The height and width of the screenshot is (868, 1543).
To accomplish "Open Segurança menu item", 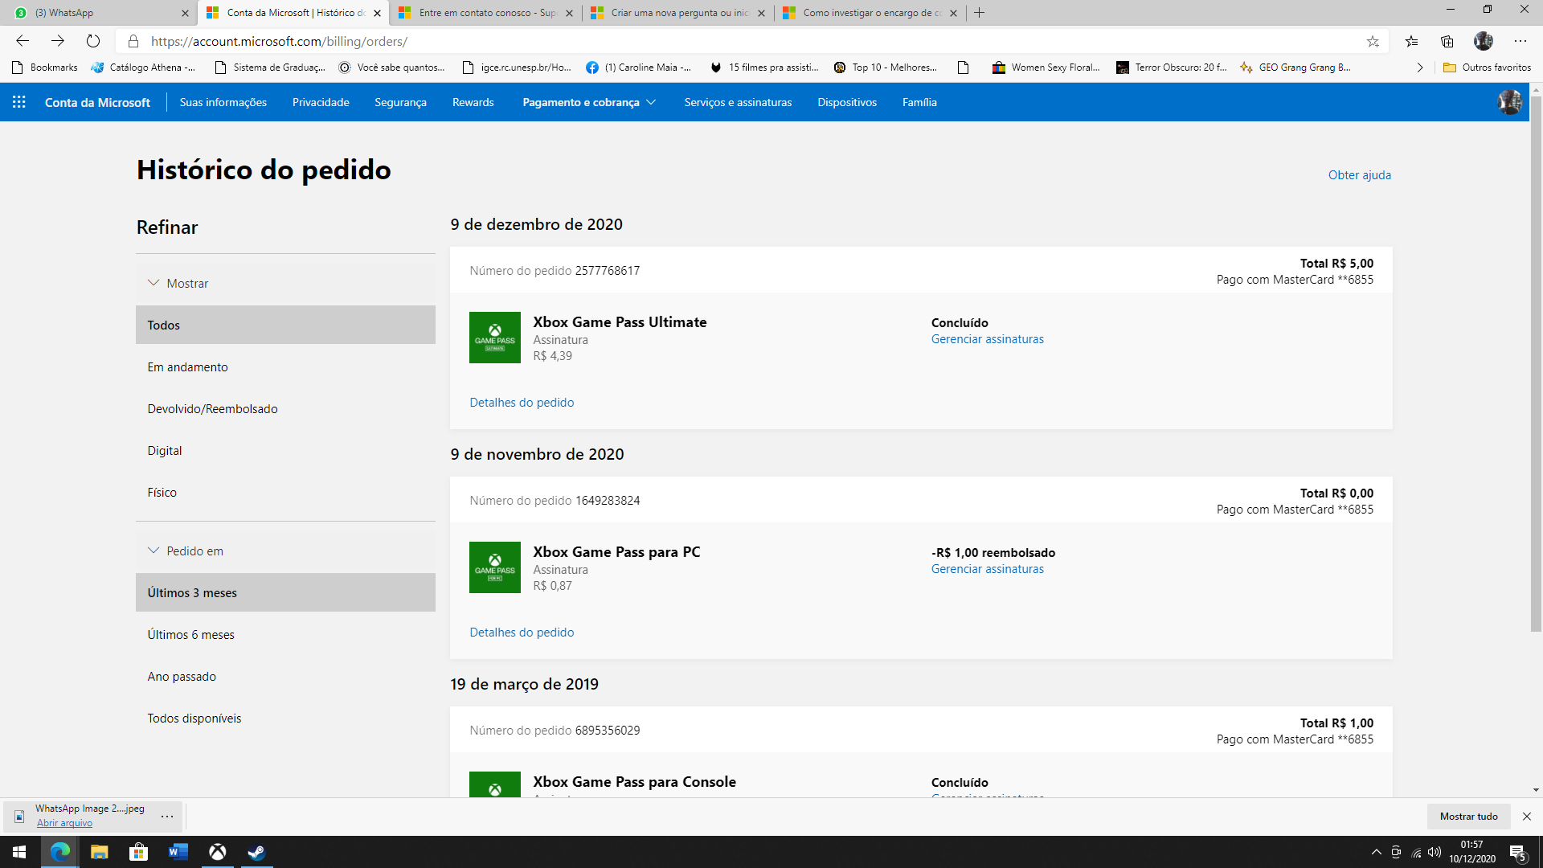I will pyautogui.click(x=400, y=102).
